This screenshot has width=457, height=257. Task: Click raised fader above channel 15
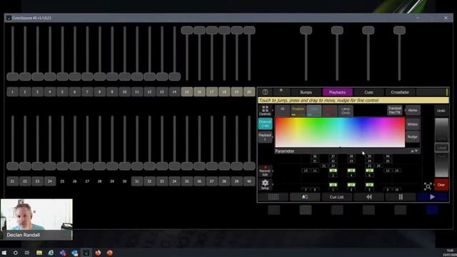pos(187,30)
